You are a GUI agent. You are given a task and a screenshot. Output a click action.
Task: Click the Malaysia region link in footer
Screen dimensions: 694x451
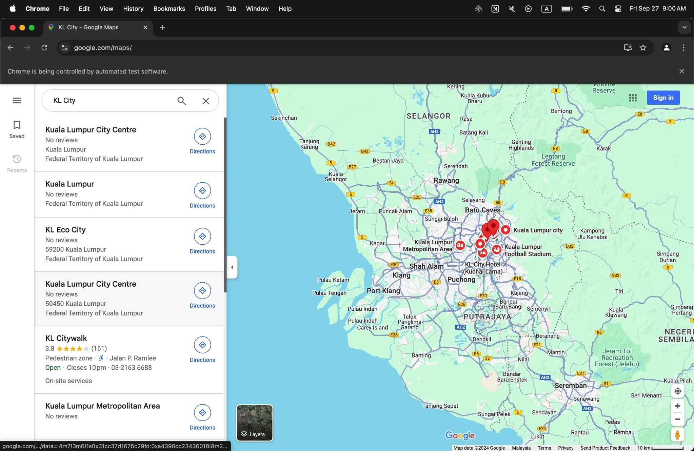pos(521,448)
